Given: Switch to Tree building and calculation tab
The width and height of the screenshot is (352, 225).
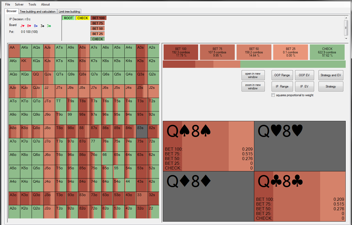Looking at the screenshot, I should [x=38, y=12].
